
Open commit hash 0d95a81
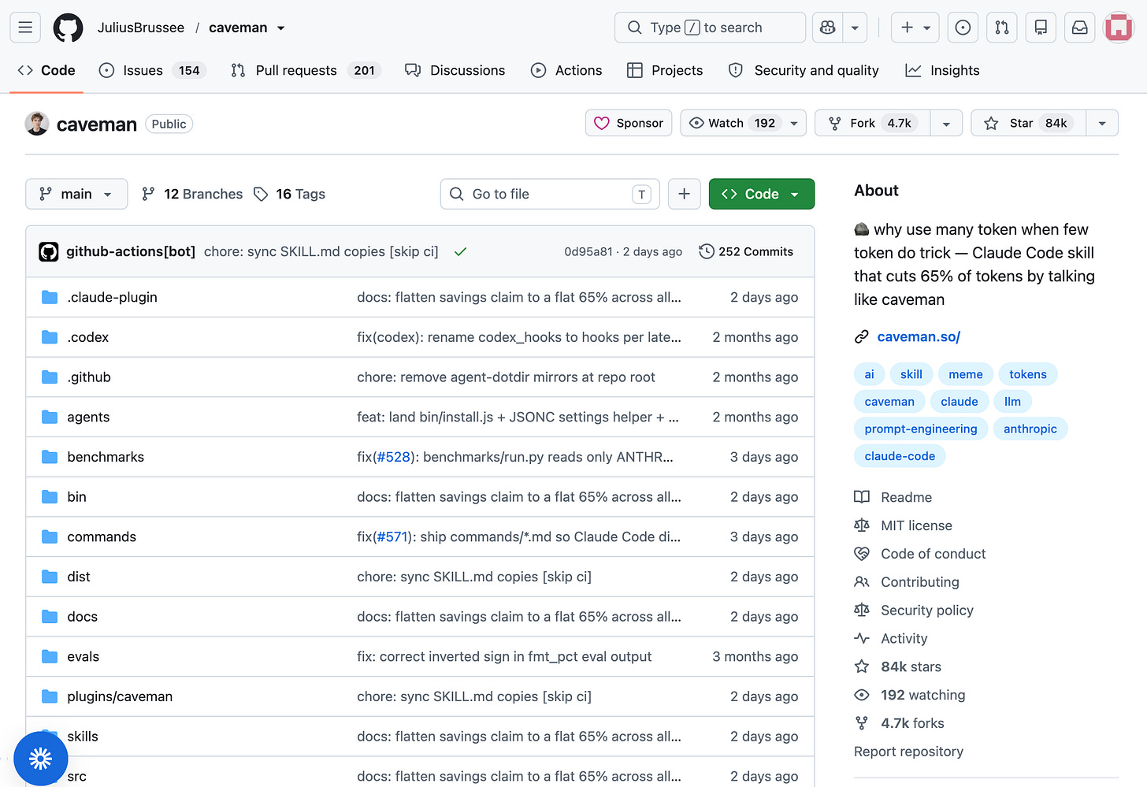(588, 252)
